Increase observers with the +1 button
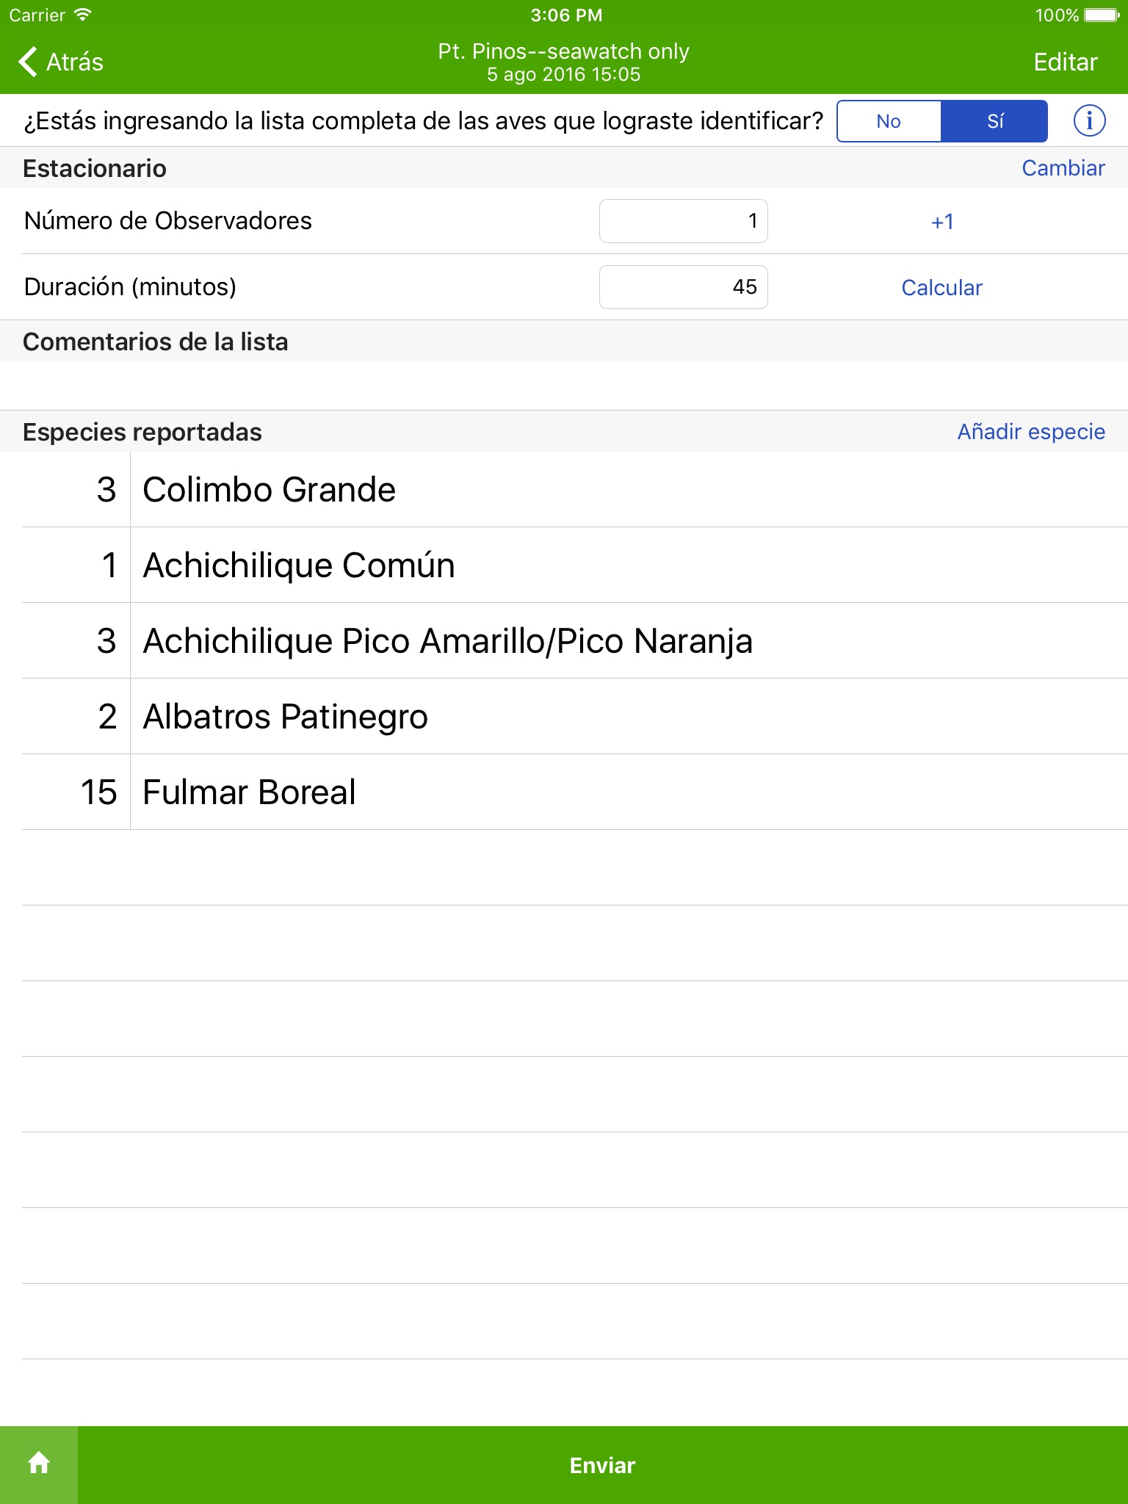Image resolution: width=1128 pixels, height=1504 pixels. tap(941, 221)
